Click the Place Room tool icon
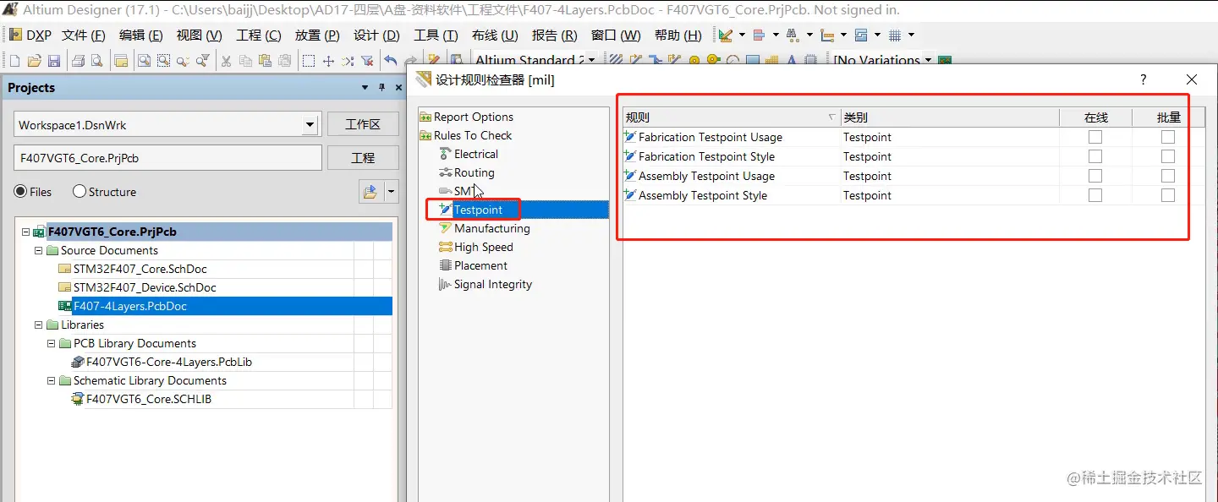The height and width of the screenshot is (502, 1218). 861,35
